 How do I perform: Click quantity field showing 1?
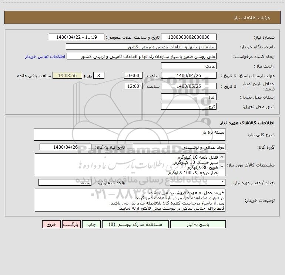pyautogui.click(x=198, y=183)
